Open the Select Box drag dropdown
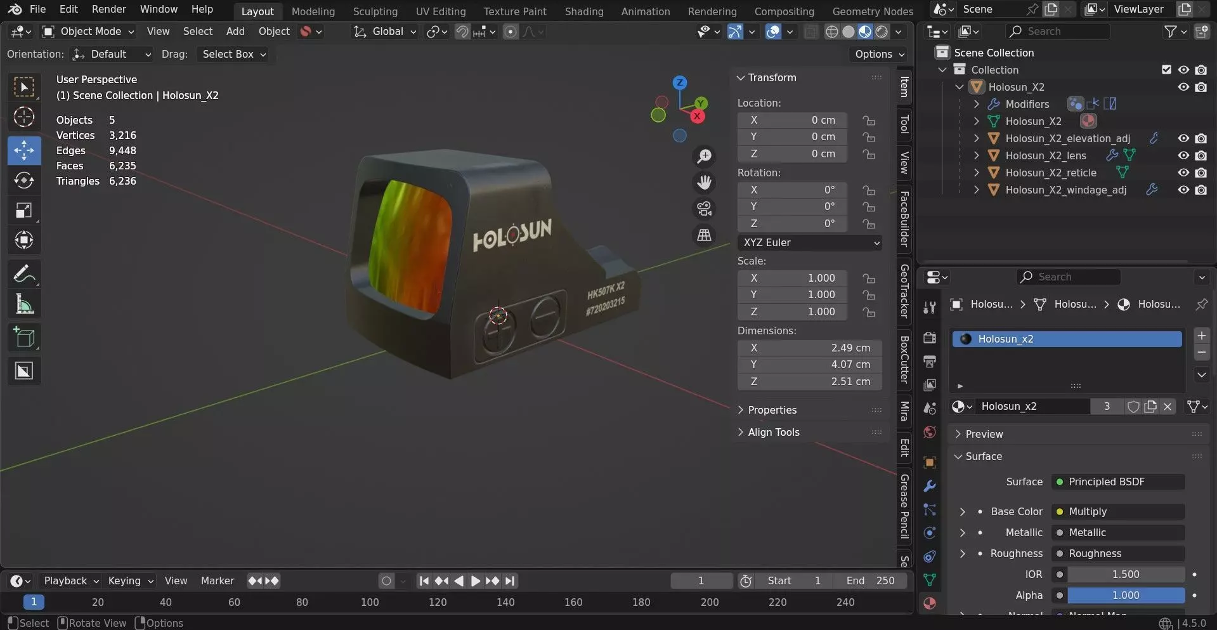Screen dimensions: 1217x630 coord(233,54)
